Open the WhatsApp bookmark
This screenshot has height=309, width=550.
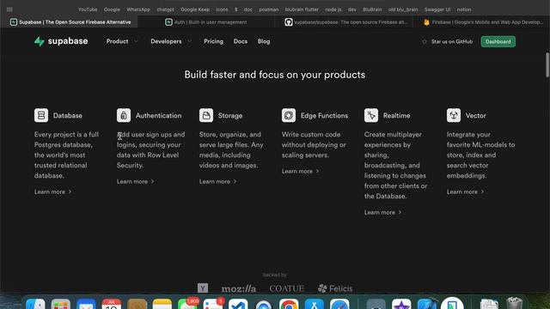point(138,9)
